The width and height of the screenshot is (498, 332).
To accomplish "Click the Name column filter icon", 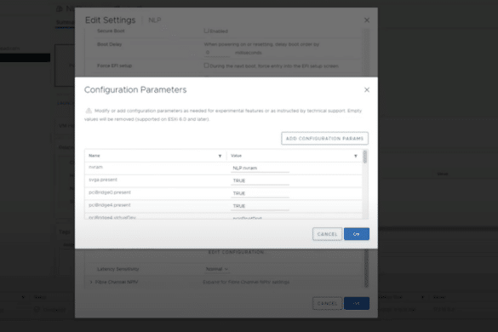I will 220,156.
